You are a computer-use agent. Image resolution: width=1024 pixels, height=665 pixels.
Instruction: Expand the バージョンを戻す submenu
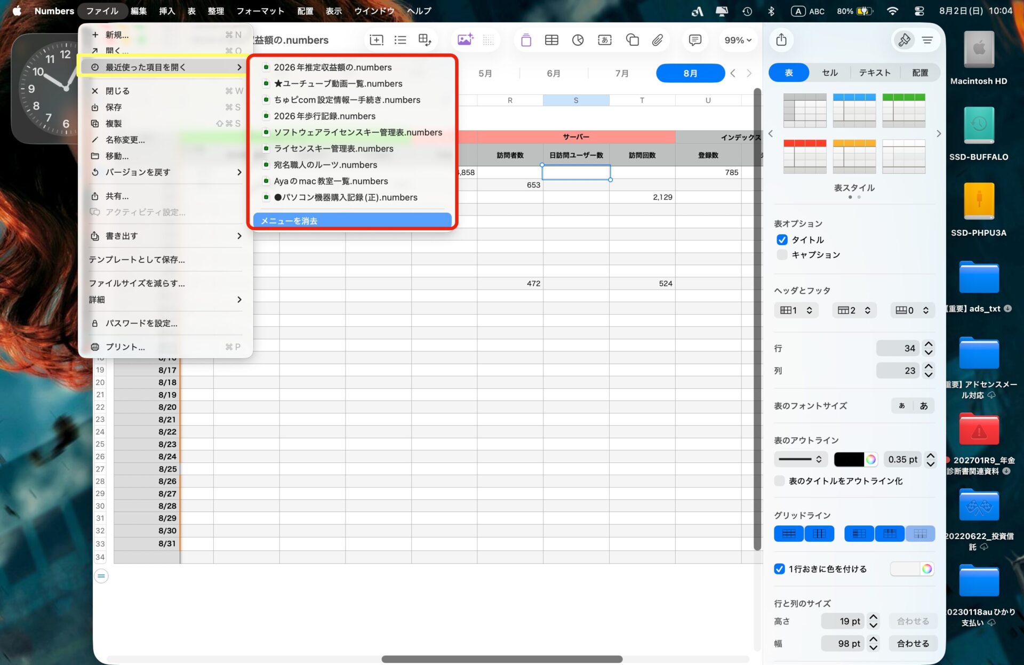[165, 172]
